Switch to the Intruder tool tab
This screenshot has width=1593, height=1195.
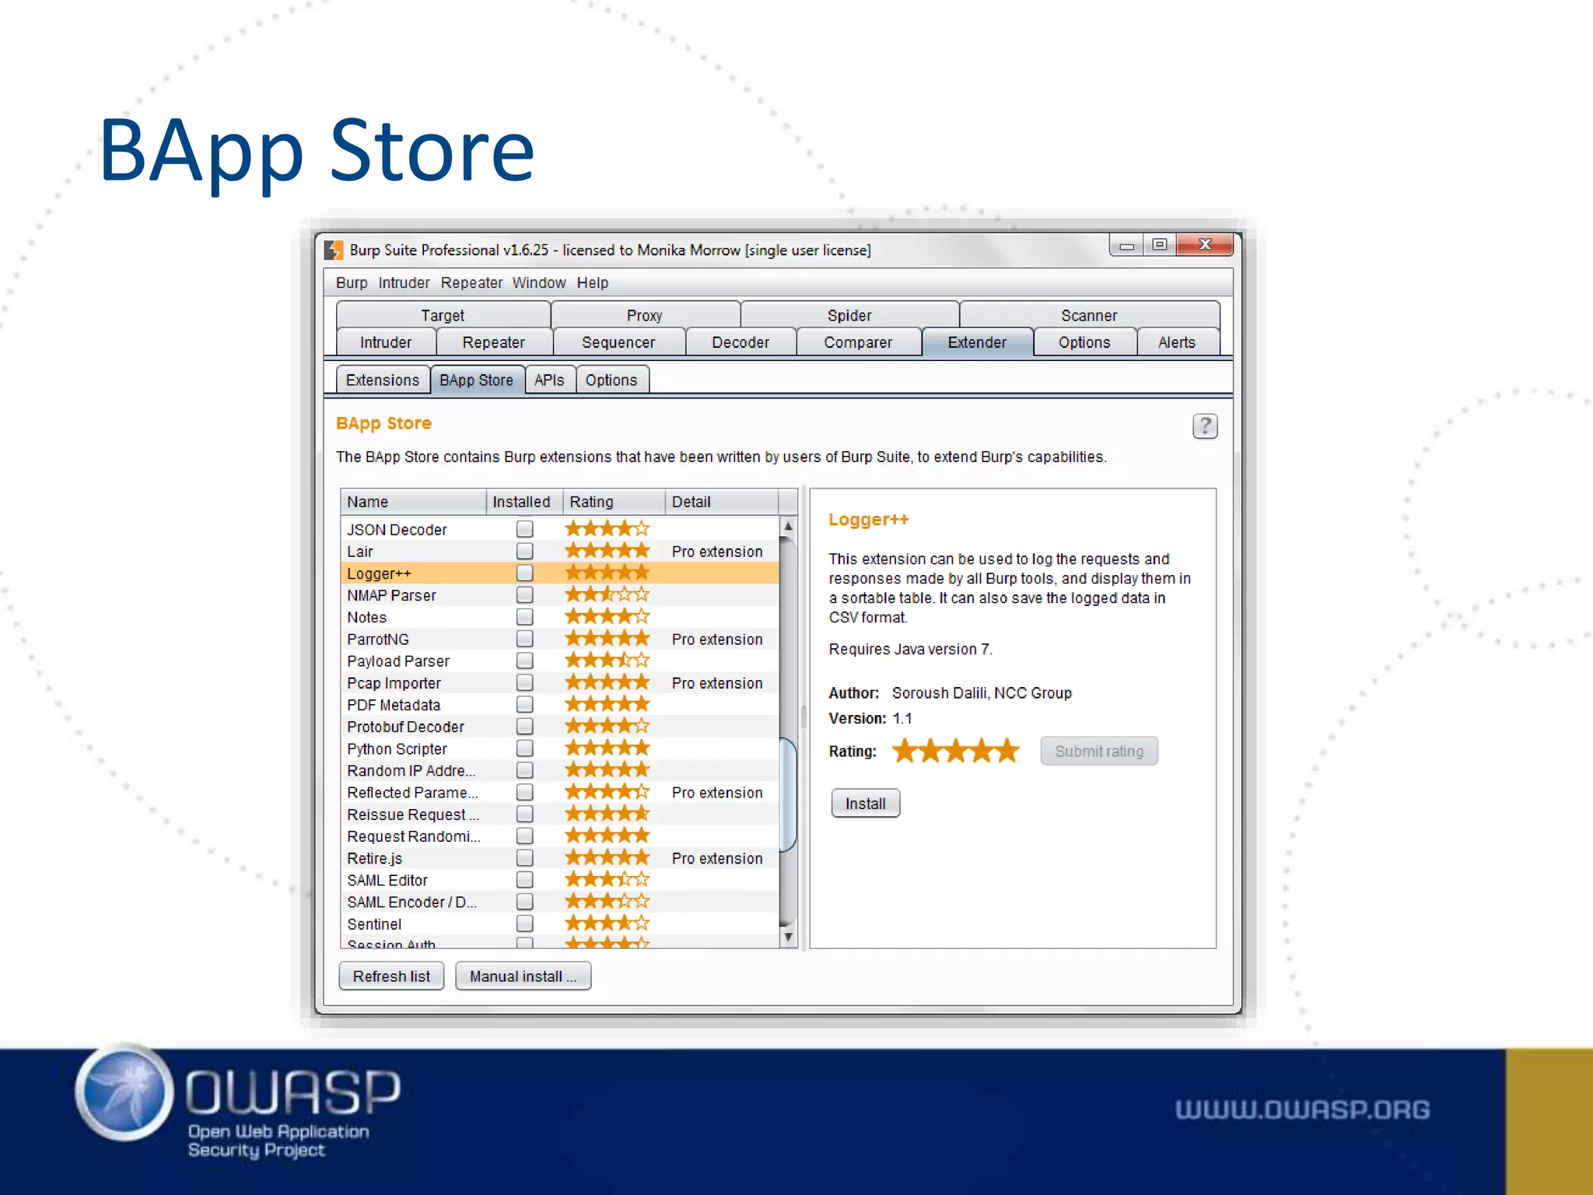click(x=386, y=342)
